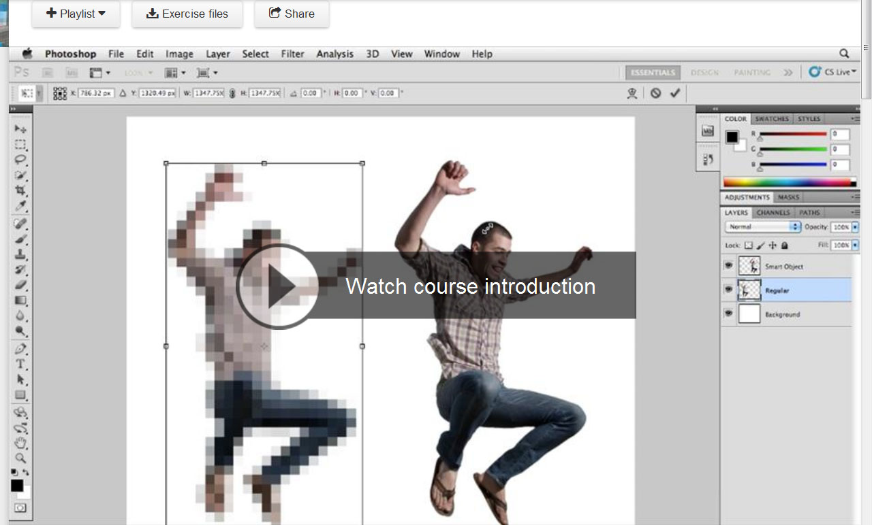This screenshot has height=525, width=872.
Task: Toggle relative positioning triangle for reference point
Action: pyautogui.click(x=123, y=93)
